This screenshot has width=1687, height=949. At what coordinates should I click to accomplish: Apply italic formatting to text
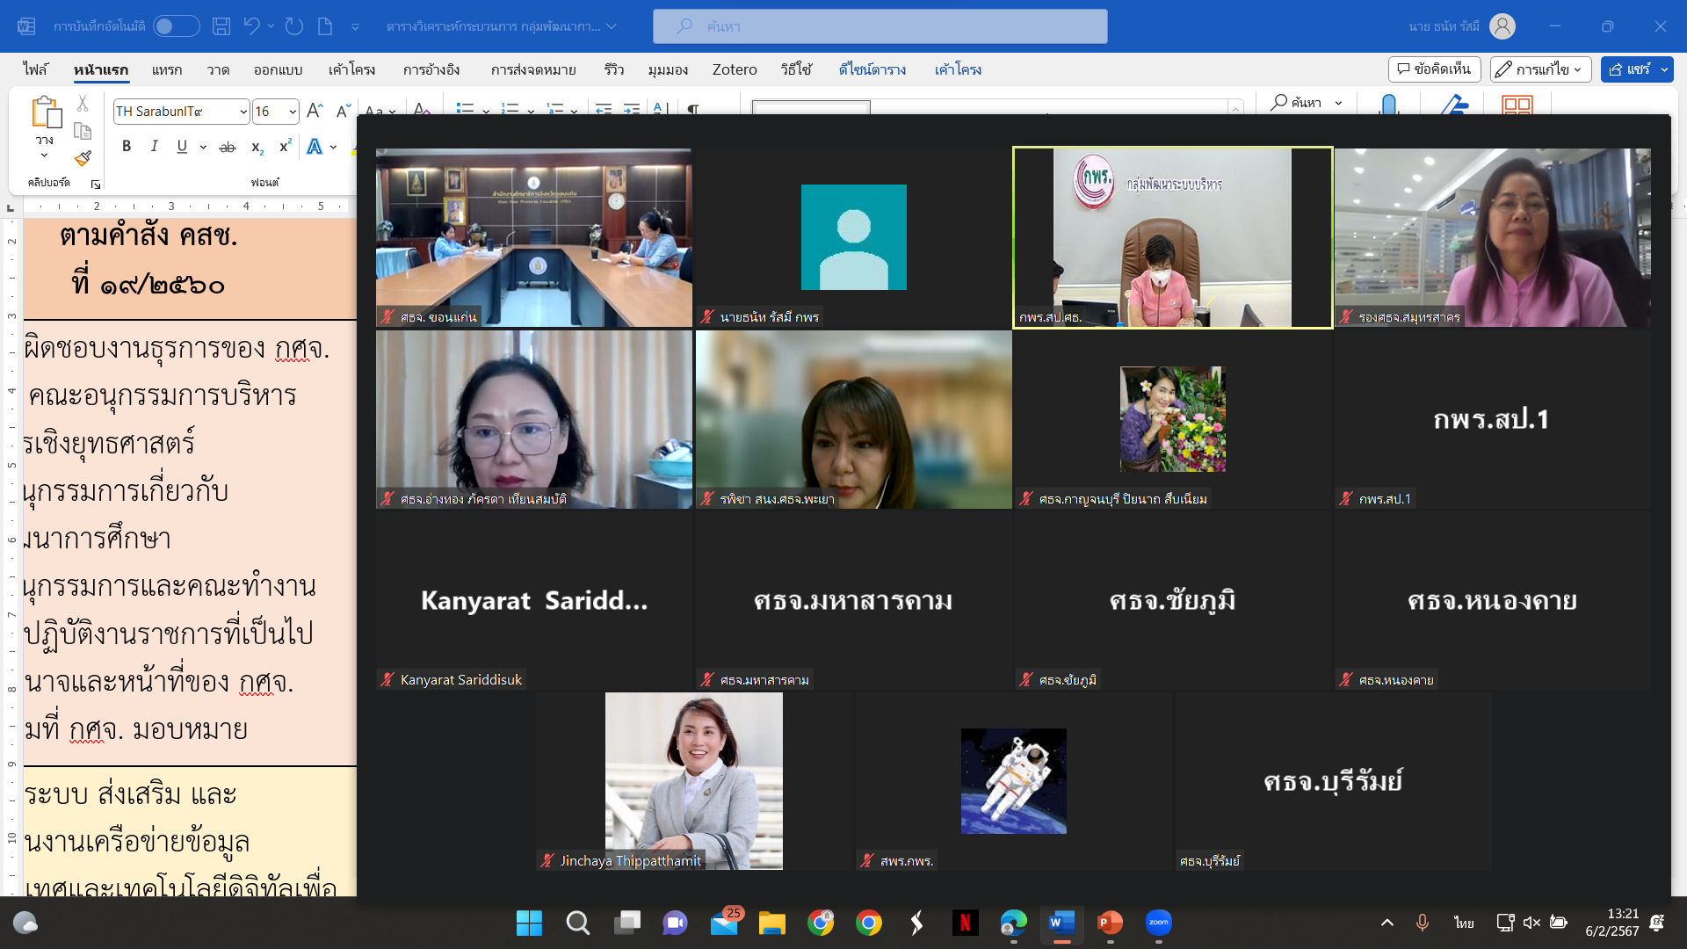(155, 147)
